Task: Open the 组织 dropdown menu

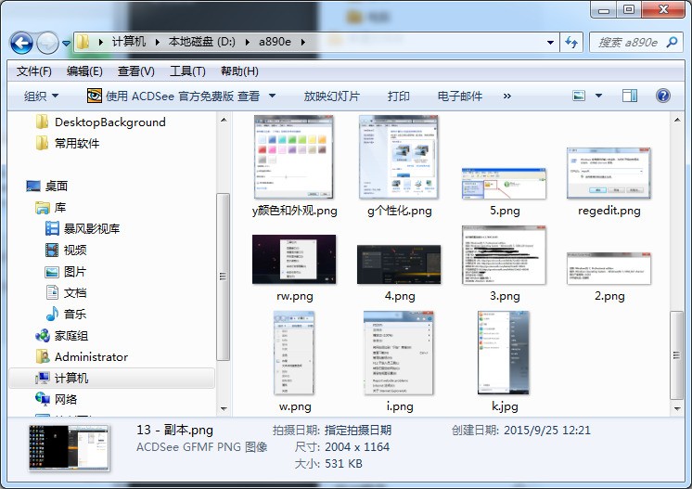Action: click(x=41, y=96)
